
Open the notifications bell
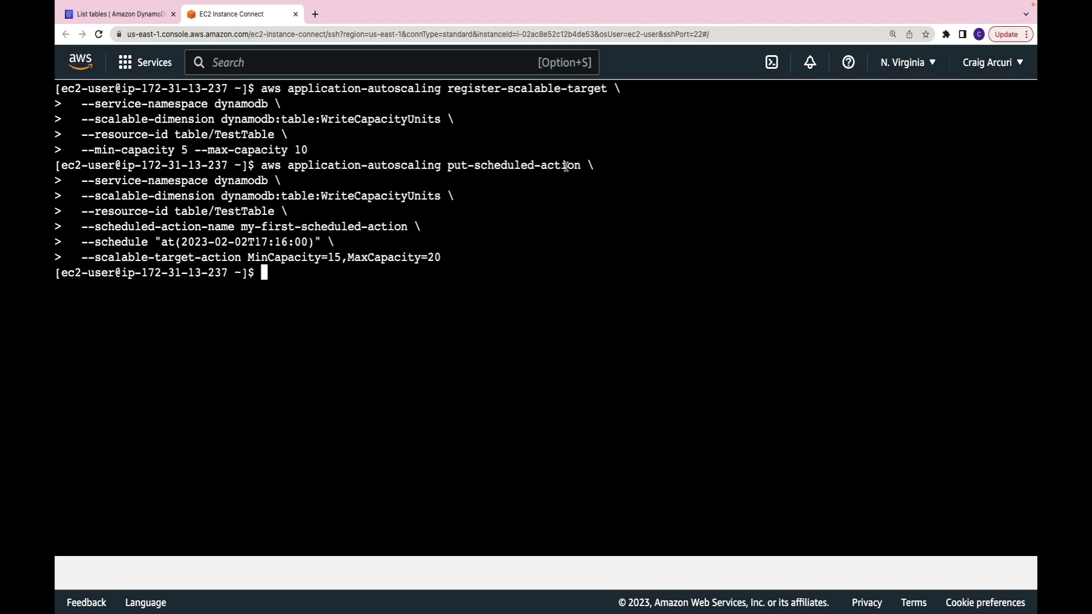[810, 63]
